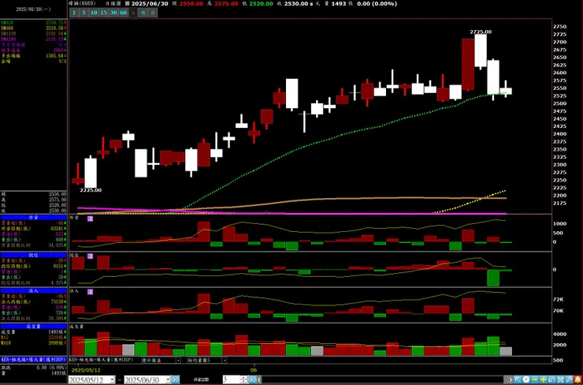Click the purple settings icon in 投信 panel
The height and width of the screenshot is (385, 583).
point(90,256)
